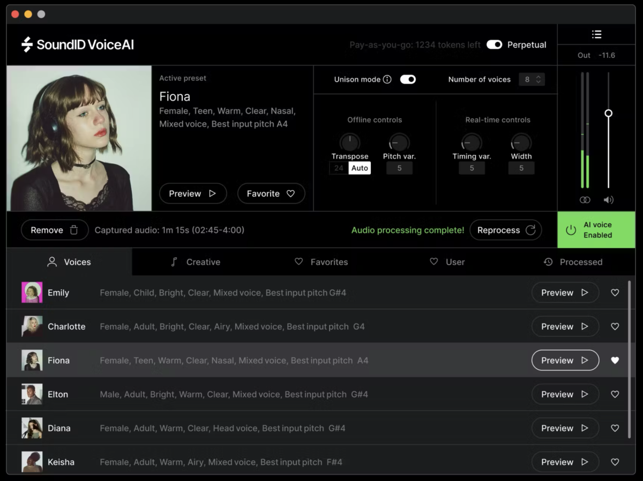Viewport: 643px width, 481px height.
Task: Click the Width knob
Action: (x=521, y=142)
